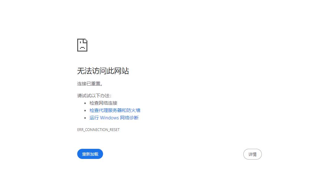335x193 pixels.
Task: Click the 网站 characters in the heading
Action: 122,71
